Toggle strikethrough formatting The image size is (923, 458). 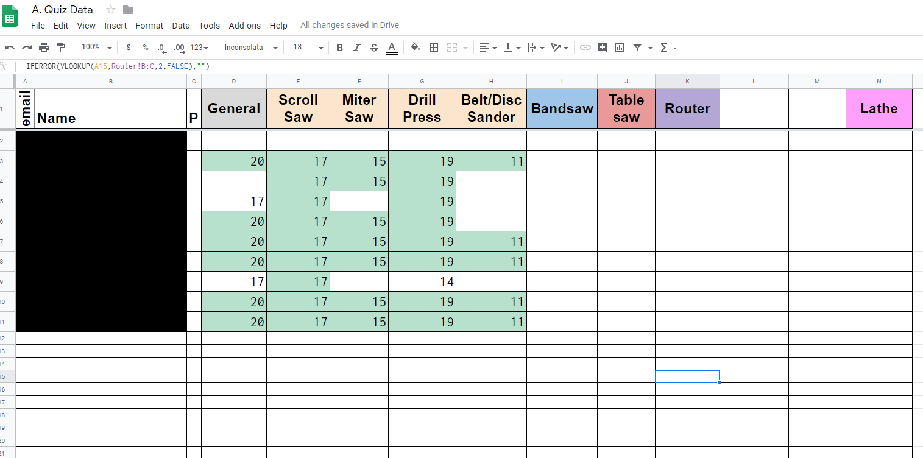(374, 48)
